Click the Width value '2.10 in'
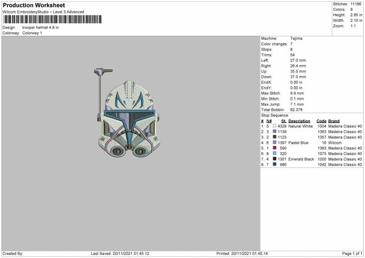The image size is (365, 258). click(x=356, y=21)
